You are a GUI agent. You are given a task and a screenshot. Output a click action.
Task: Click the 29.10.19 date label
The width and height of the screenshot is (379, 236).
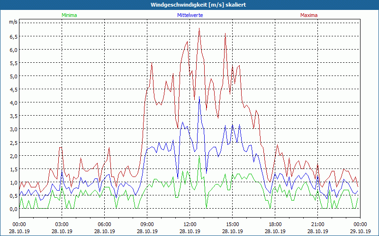[361, 231]
